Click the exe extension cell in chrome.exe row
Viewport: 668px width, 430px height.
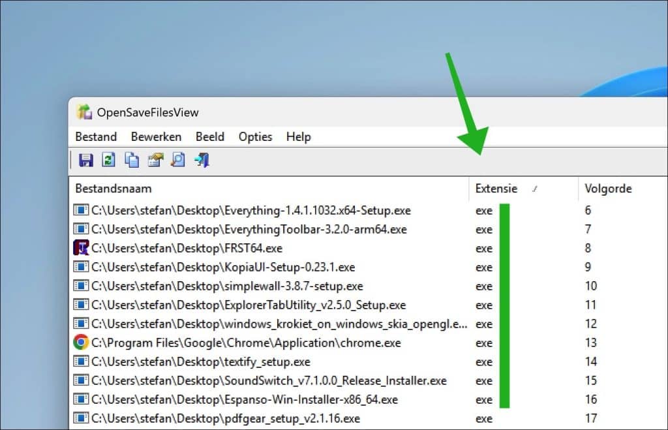(484, 343)
